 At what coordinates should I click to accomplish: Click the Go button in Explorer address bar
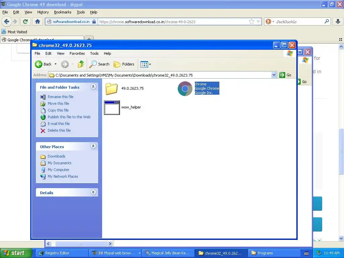coord(285,75)
